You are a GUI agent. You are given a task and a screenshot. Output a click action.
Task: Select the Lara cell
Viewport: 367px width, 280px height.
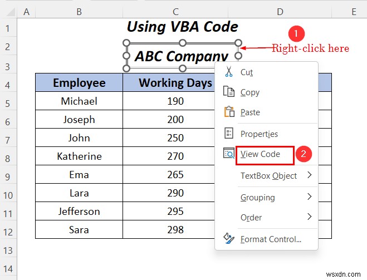(79, 193)
